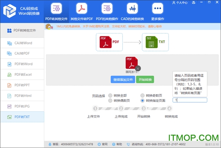The height and width of the screenshot is (148, 221).
Task: Open the PDF的其他操作 toolbar icon
Action: point(107,8)
